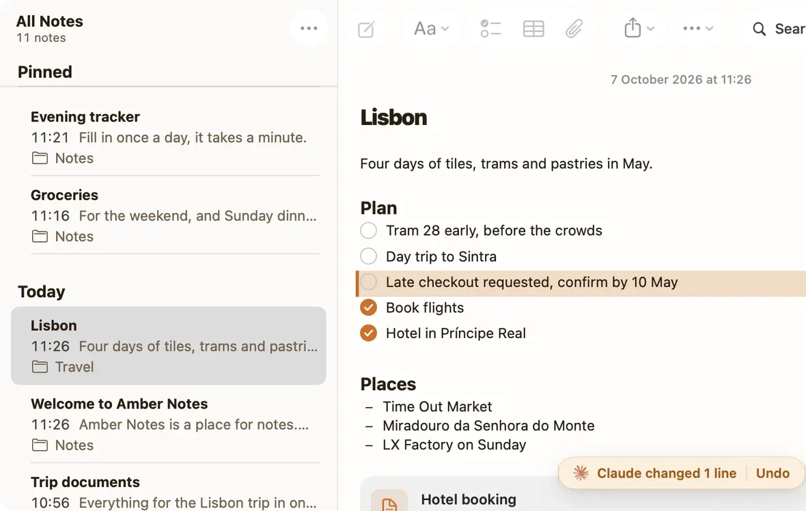Click the Lisbon note title heading
806x511 pixels.
point(393,118)
